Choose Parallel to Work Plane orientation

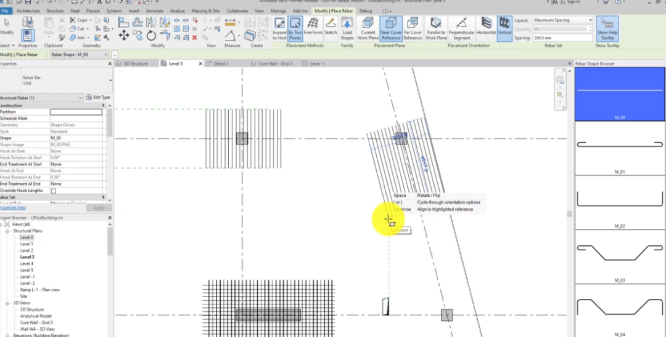pyautogui.click(x=435, y=29)
